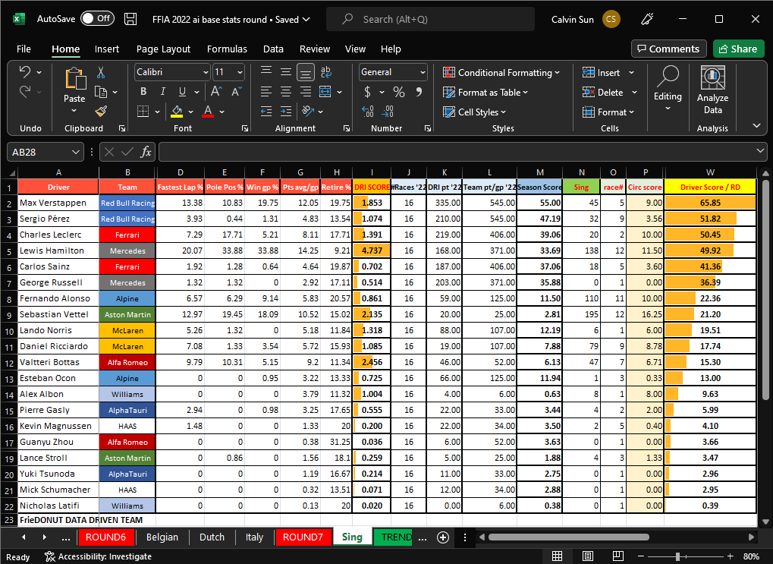Switch to the Belgian sheet tab
The image size is (773, 564).
[162, 537]
